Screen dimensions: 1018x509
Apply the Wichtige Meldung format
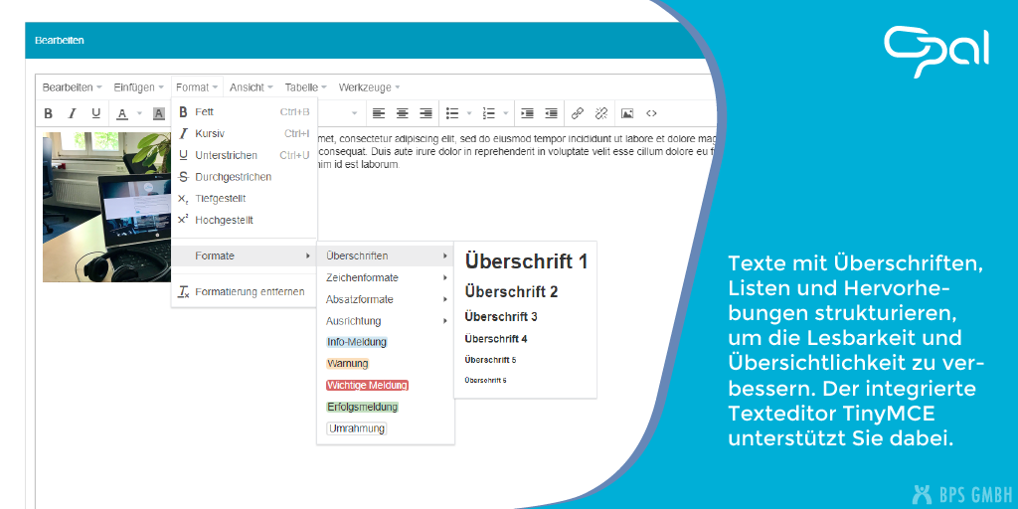[368, 385]
